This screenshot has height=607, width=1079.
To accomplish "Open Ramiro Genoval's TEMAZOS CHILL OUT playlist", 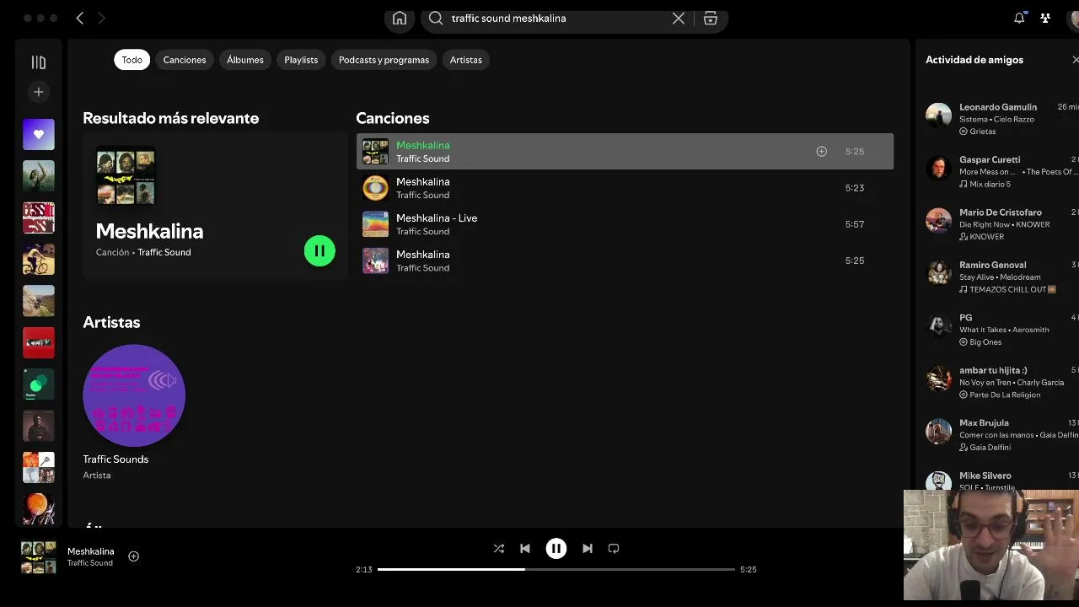I will (x=1007, y=289).
